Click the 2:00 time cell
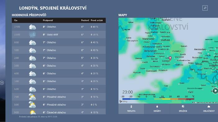This screenshot has width=218, height=122. 16,58
